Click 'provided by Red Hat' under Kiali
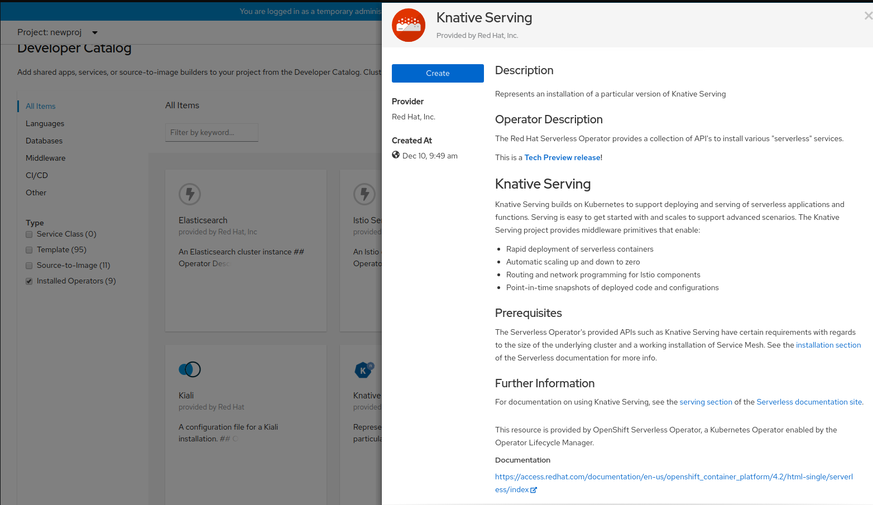This screenshot has height=505, width=873. tap(212, 407)
